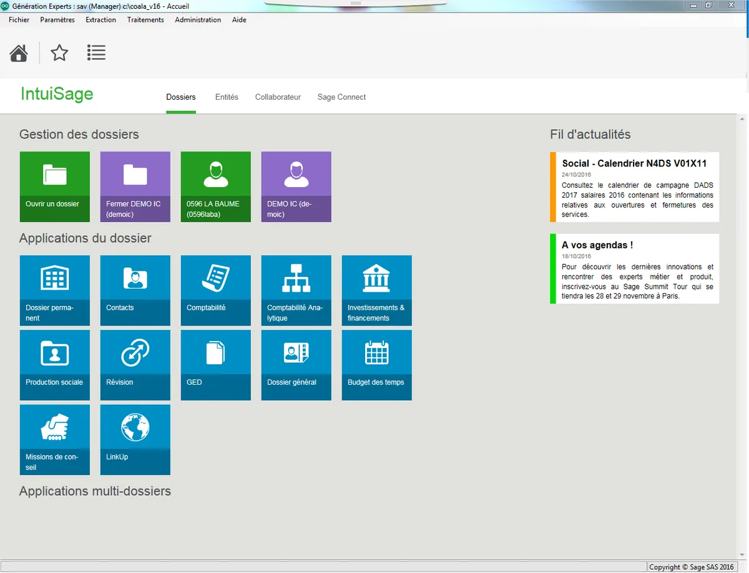
Task: Click 'Copyright © Sage SAS 2016' status text
Action: pos(692,567)
